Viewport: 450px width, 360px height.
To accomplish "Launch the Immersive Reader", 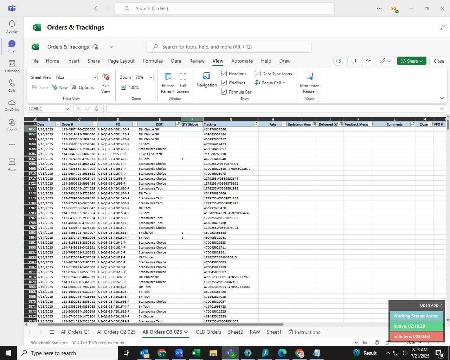I will (x=309, y=83).
